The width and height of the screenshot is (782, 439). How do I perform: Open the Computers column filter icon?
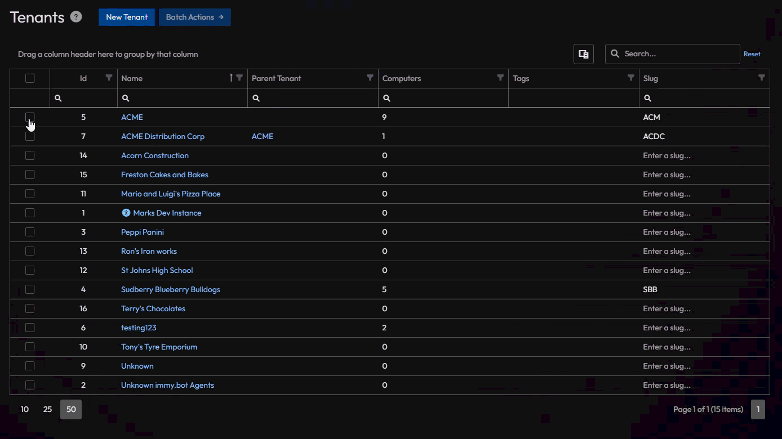point(500,78)
